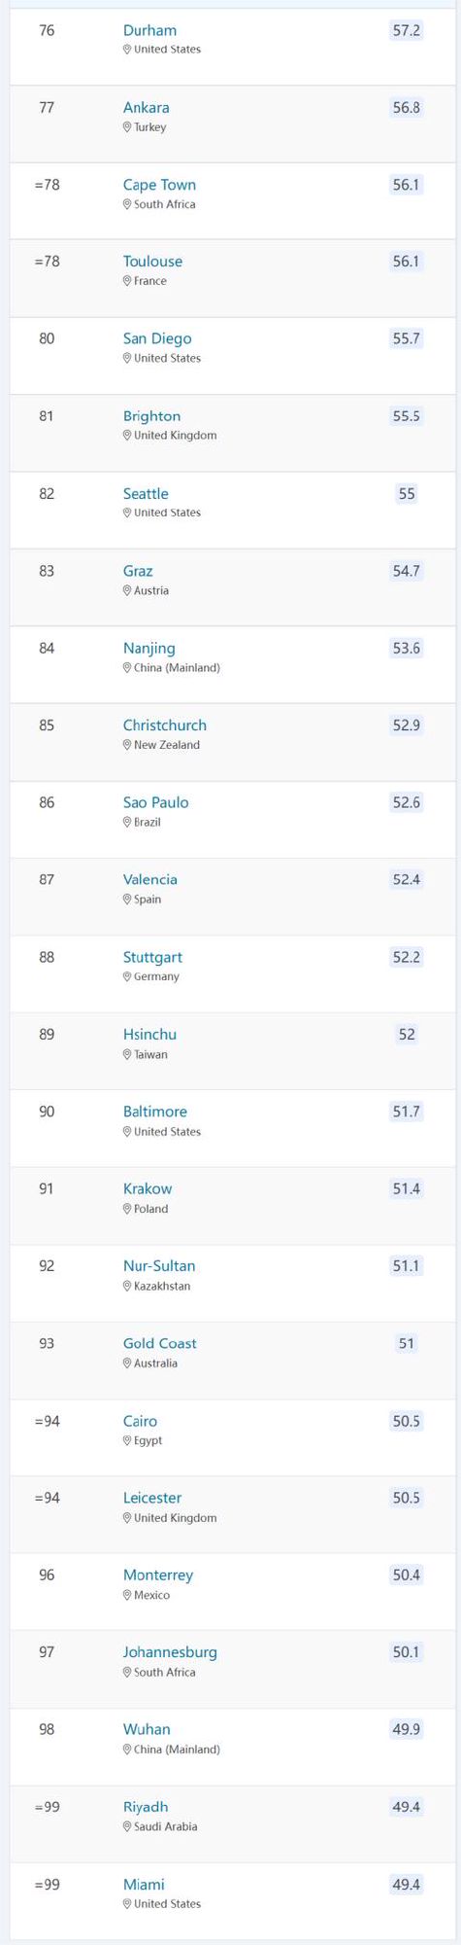Click the location pin next to Kazakhstan
Screen dimensions: 461x1945
coord(127,1287)
